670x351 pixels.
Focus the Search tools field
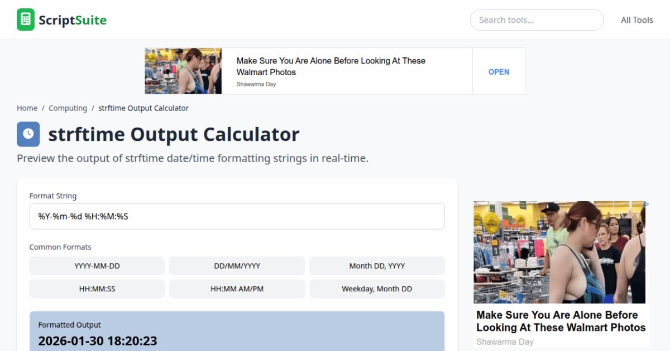537,20
